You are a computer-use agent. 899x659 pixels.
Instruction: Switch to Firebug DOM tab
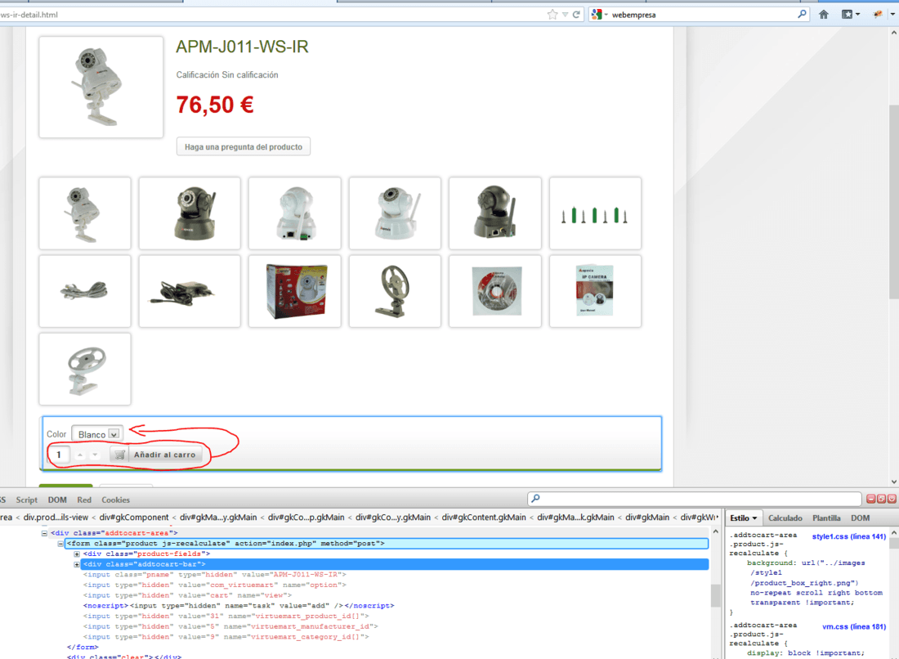pos(57,500)
